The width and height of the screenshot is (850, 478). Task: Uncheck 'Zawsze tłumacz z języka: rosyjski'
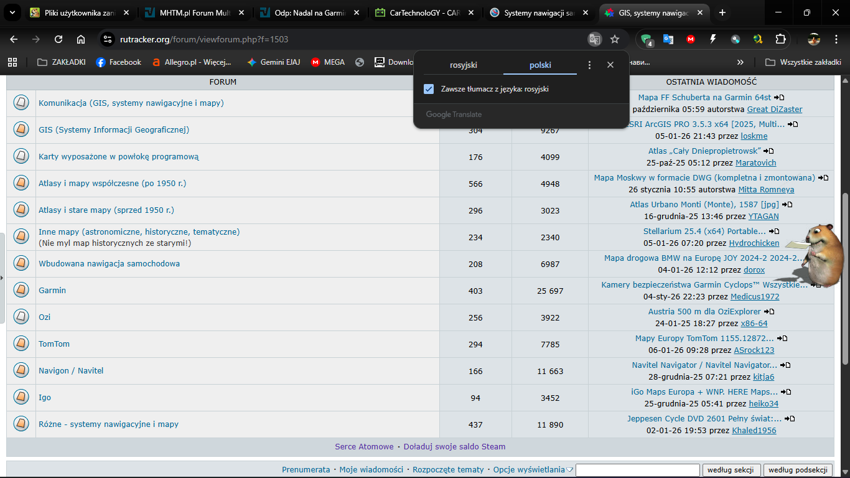[x=429, y=89]
